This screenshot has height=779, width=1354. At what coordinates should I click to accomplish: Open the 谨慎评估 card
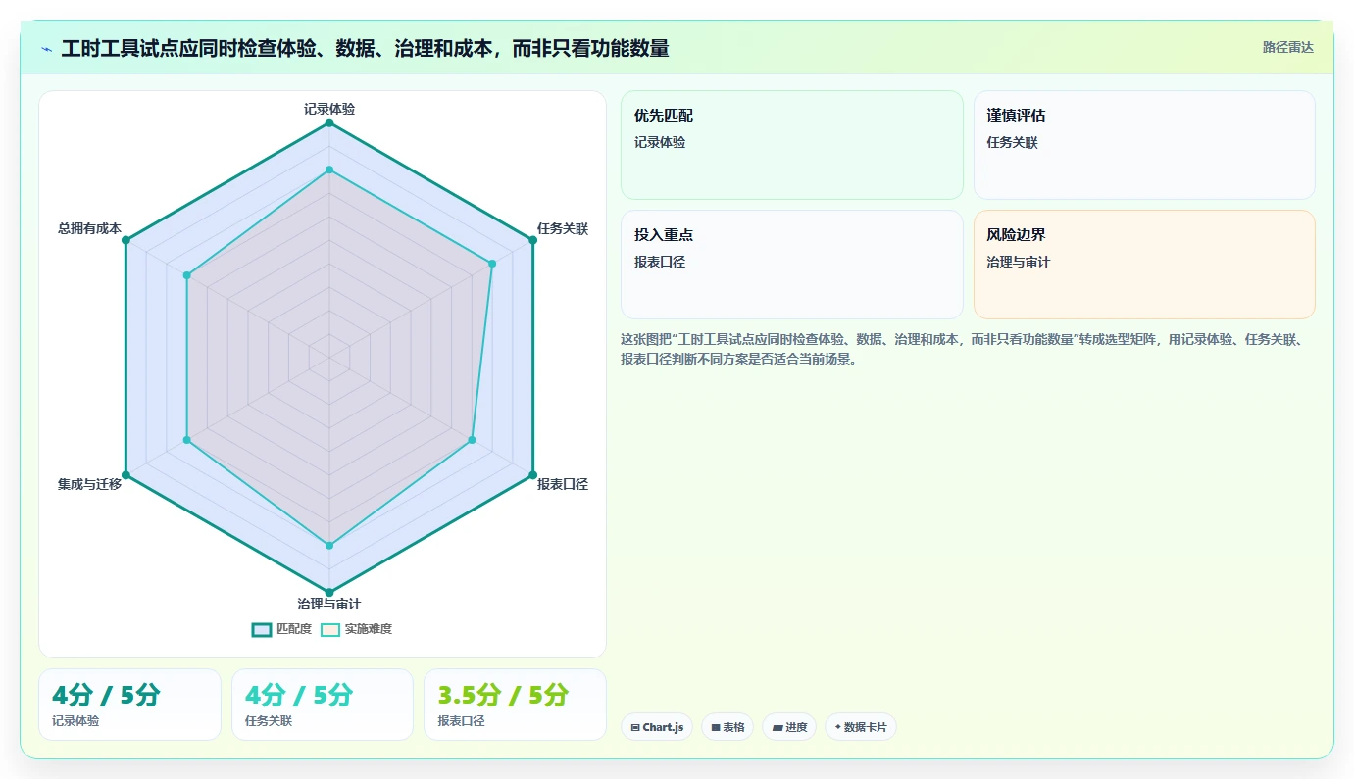pyautogui.click(x=1144, y=145)
